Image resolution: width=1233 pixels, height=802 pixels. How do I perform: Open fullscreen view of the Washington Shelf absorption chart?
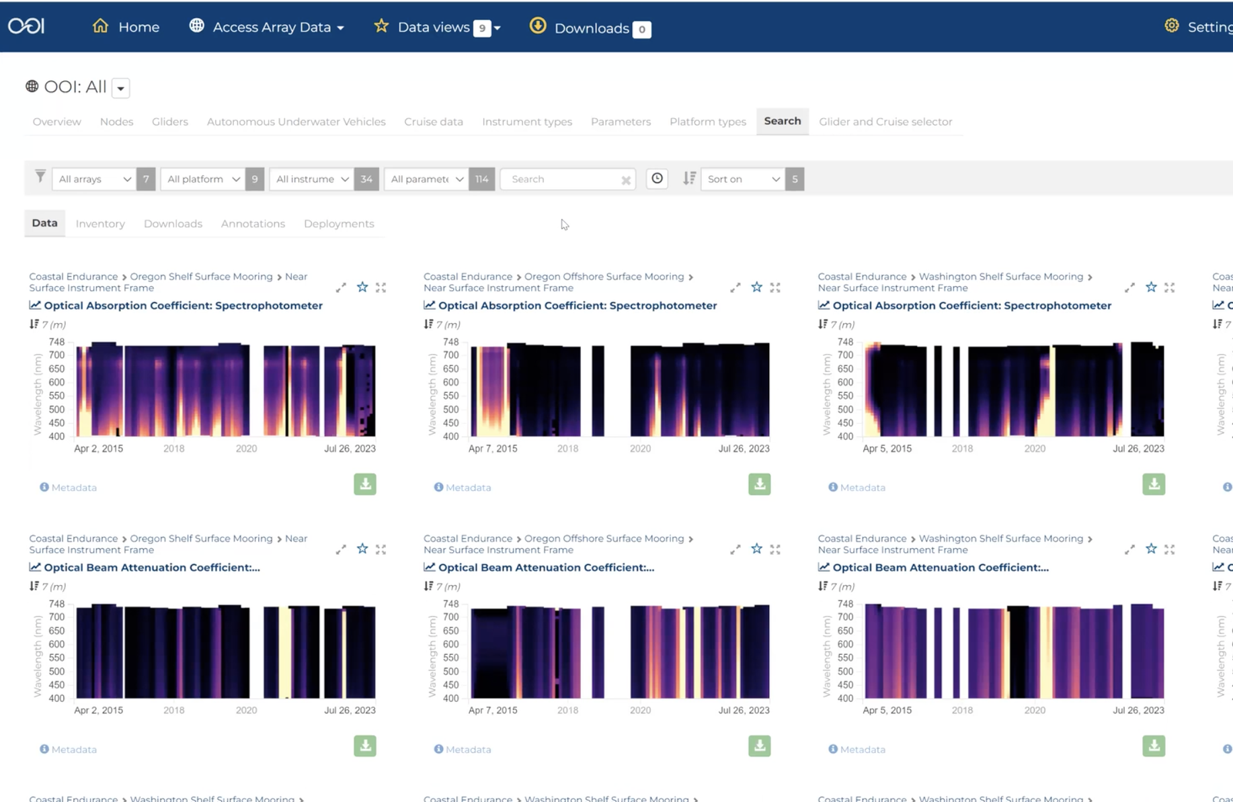pos(1170,287)
